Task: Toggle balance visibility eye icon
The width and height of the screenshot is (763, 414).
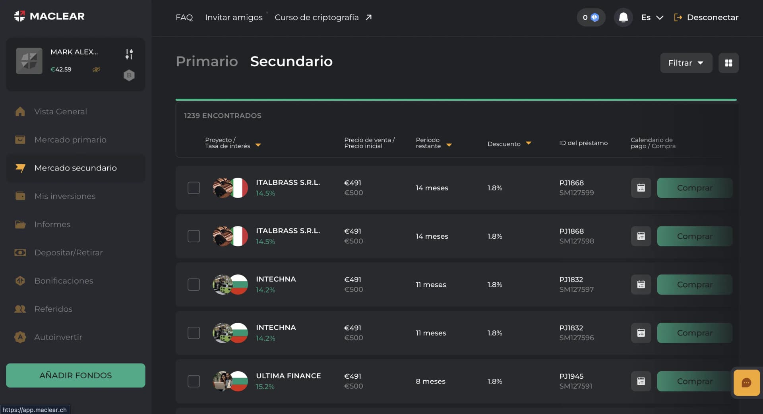Action: pos(96,70)
